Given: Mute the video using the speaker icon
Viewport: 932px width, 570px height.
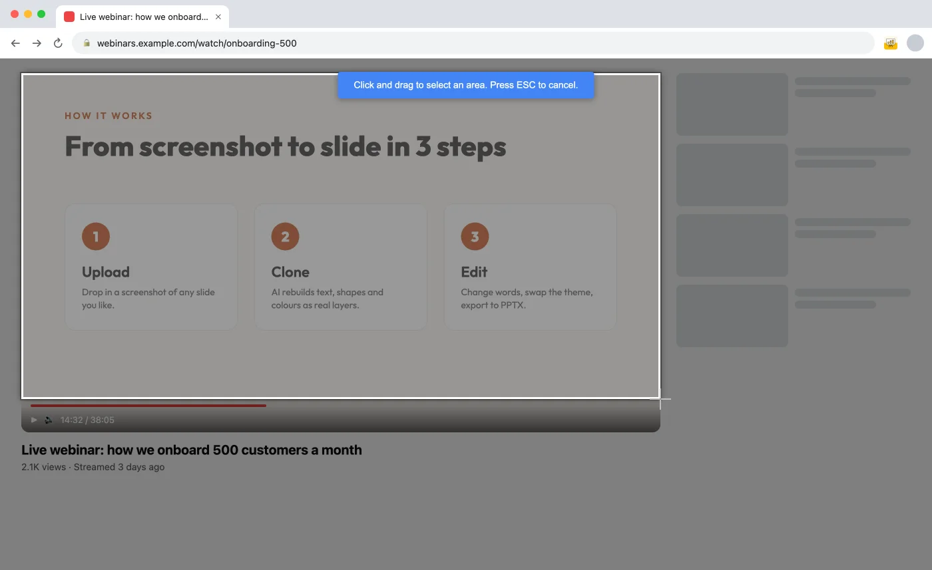Looking at the screenshot, I should 49,420.
